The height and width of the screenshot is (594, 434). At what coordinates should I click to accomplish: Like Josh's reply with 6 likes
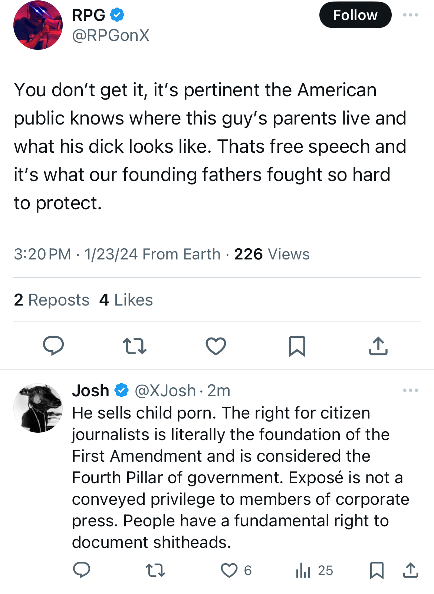[x=236, y=570]
